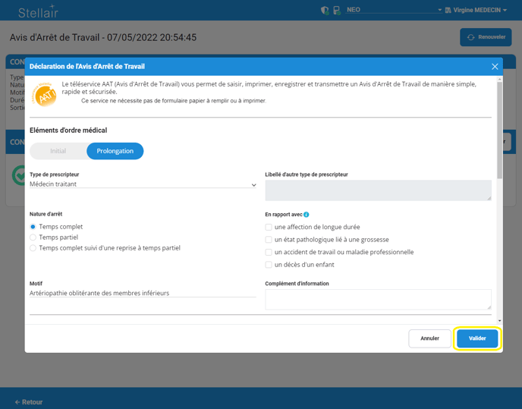
Task: Click the shield security status icon
Action: pyautogui.click(x=325, y=11)
